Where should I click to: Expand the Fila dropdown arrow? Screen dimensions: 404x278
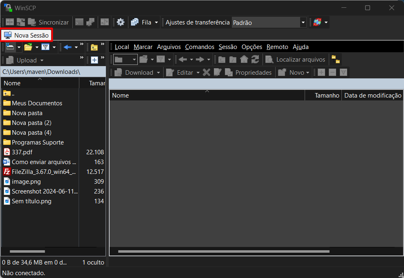(156, 22)
